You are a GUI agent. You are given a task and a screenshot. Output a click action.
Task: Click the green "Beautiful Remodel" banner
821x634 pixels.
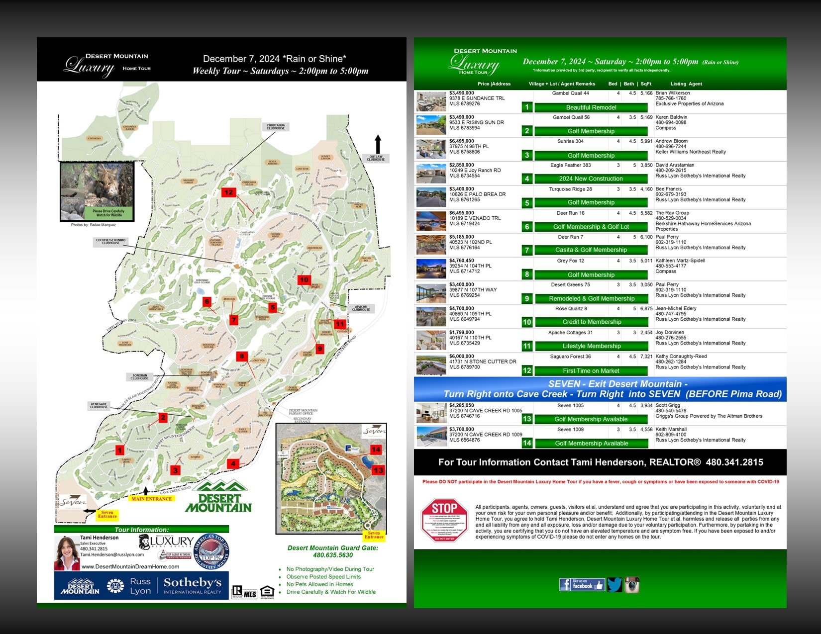click(591, 107)
